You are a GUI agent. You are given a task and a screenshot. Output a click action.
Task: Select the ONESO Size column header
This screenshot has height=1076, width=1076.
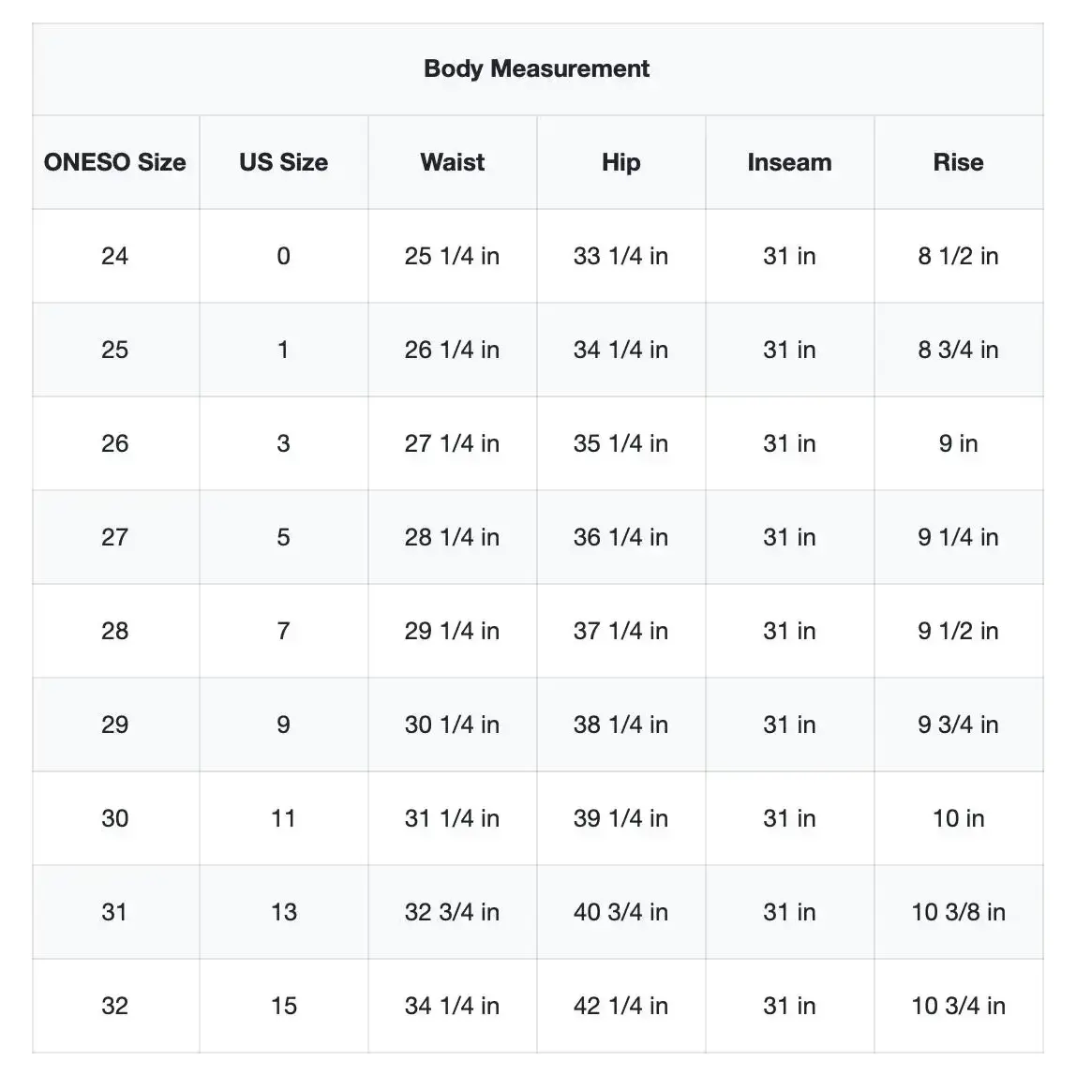pyautogui.click(x=115, y=162)
